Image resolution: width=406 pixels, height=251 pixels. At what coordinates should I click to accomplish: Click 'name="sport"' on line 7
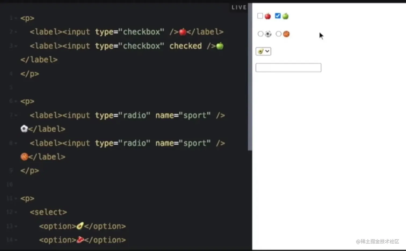[x=183, y=115]
